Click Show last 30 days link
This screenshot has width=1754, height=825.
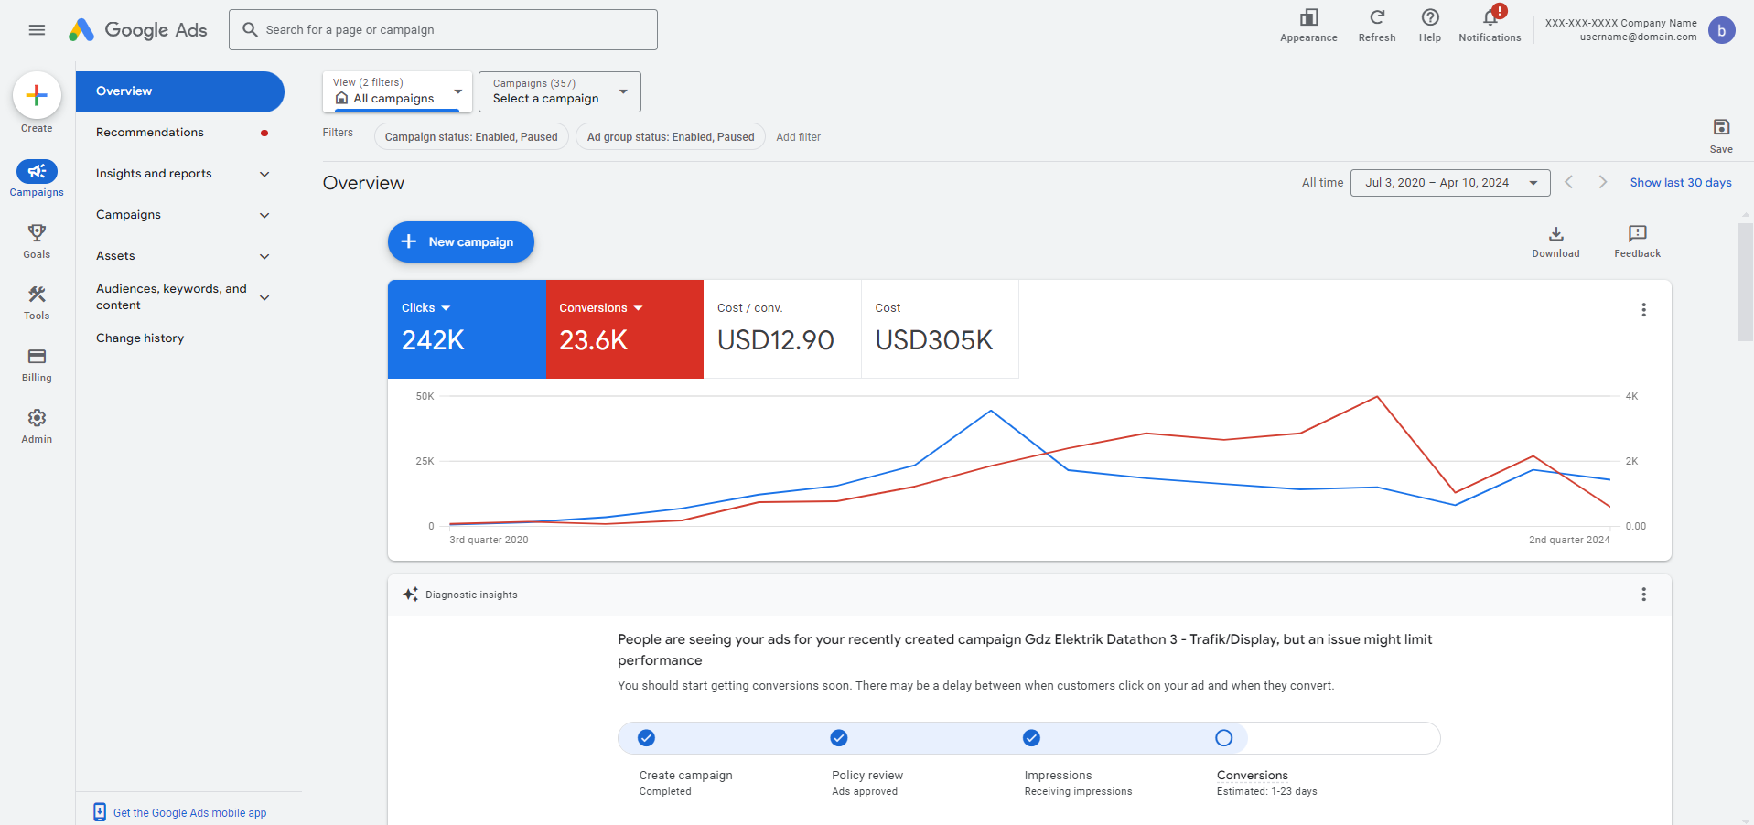1680,183
